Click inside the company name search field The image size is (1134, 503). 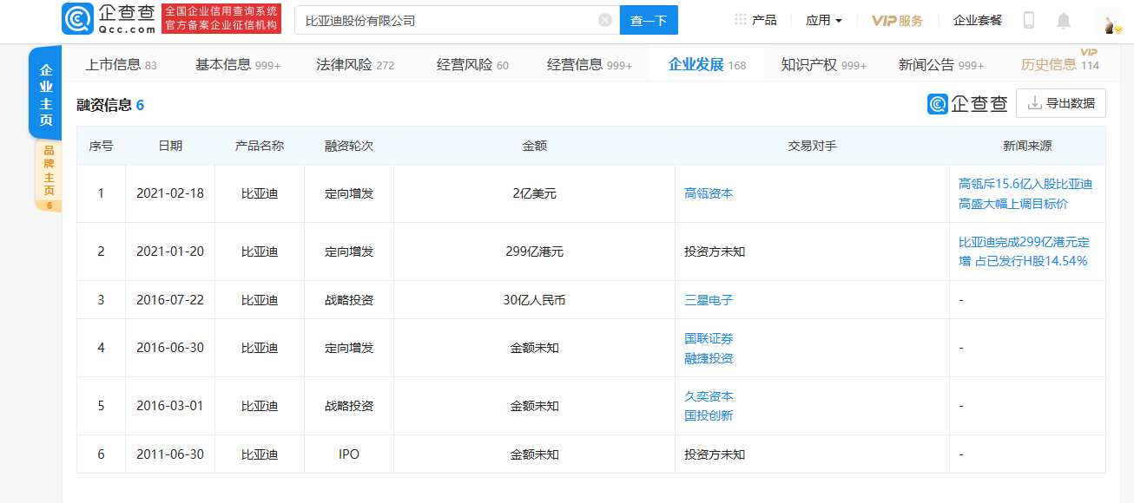point(417,19)
